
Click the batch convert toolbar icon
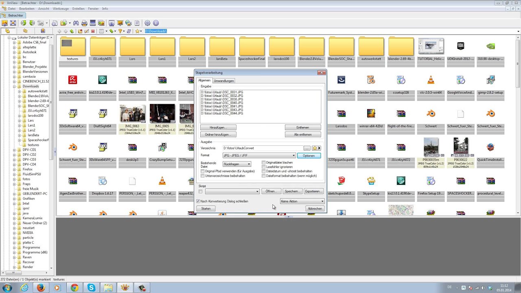(101, 23)
